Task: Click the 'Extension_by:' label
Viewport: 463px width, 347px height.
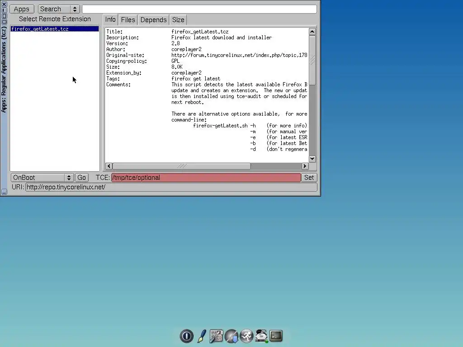Action: [124, 73]
